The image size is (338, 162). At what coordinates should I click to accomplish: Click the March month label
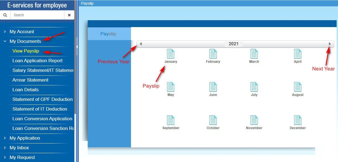tap(254, 62)
